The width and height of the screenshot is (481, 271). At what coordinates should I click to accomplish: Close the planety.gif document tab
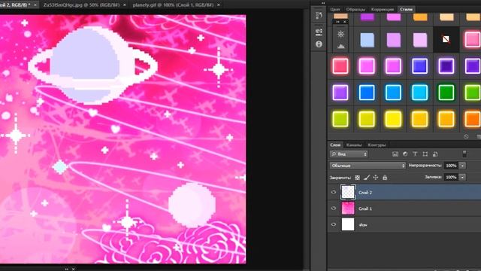point(219,5)
